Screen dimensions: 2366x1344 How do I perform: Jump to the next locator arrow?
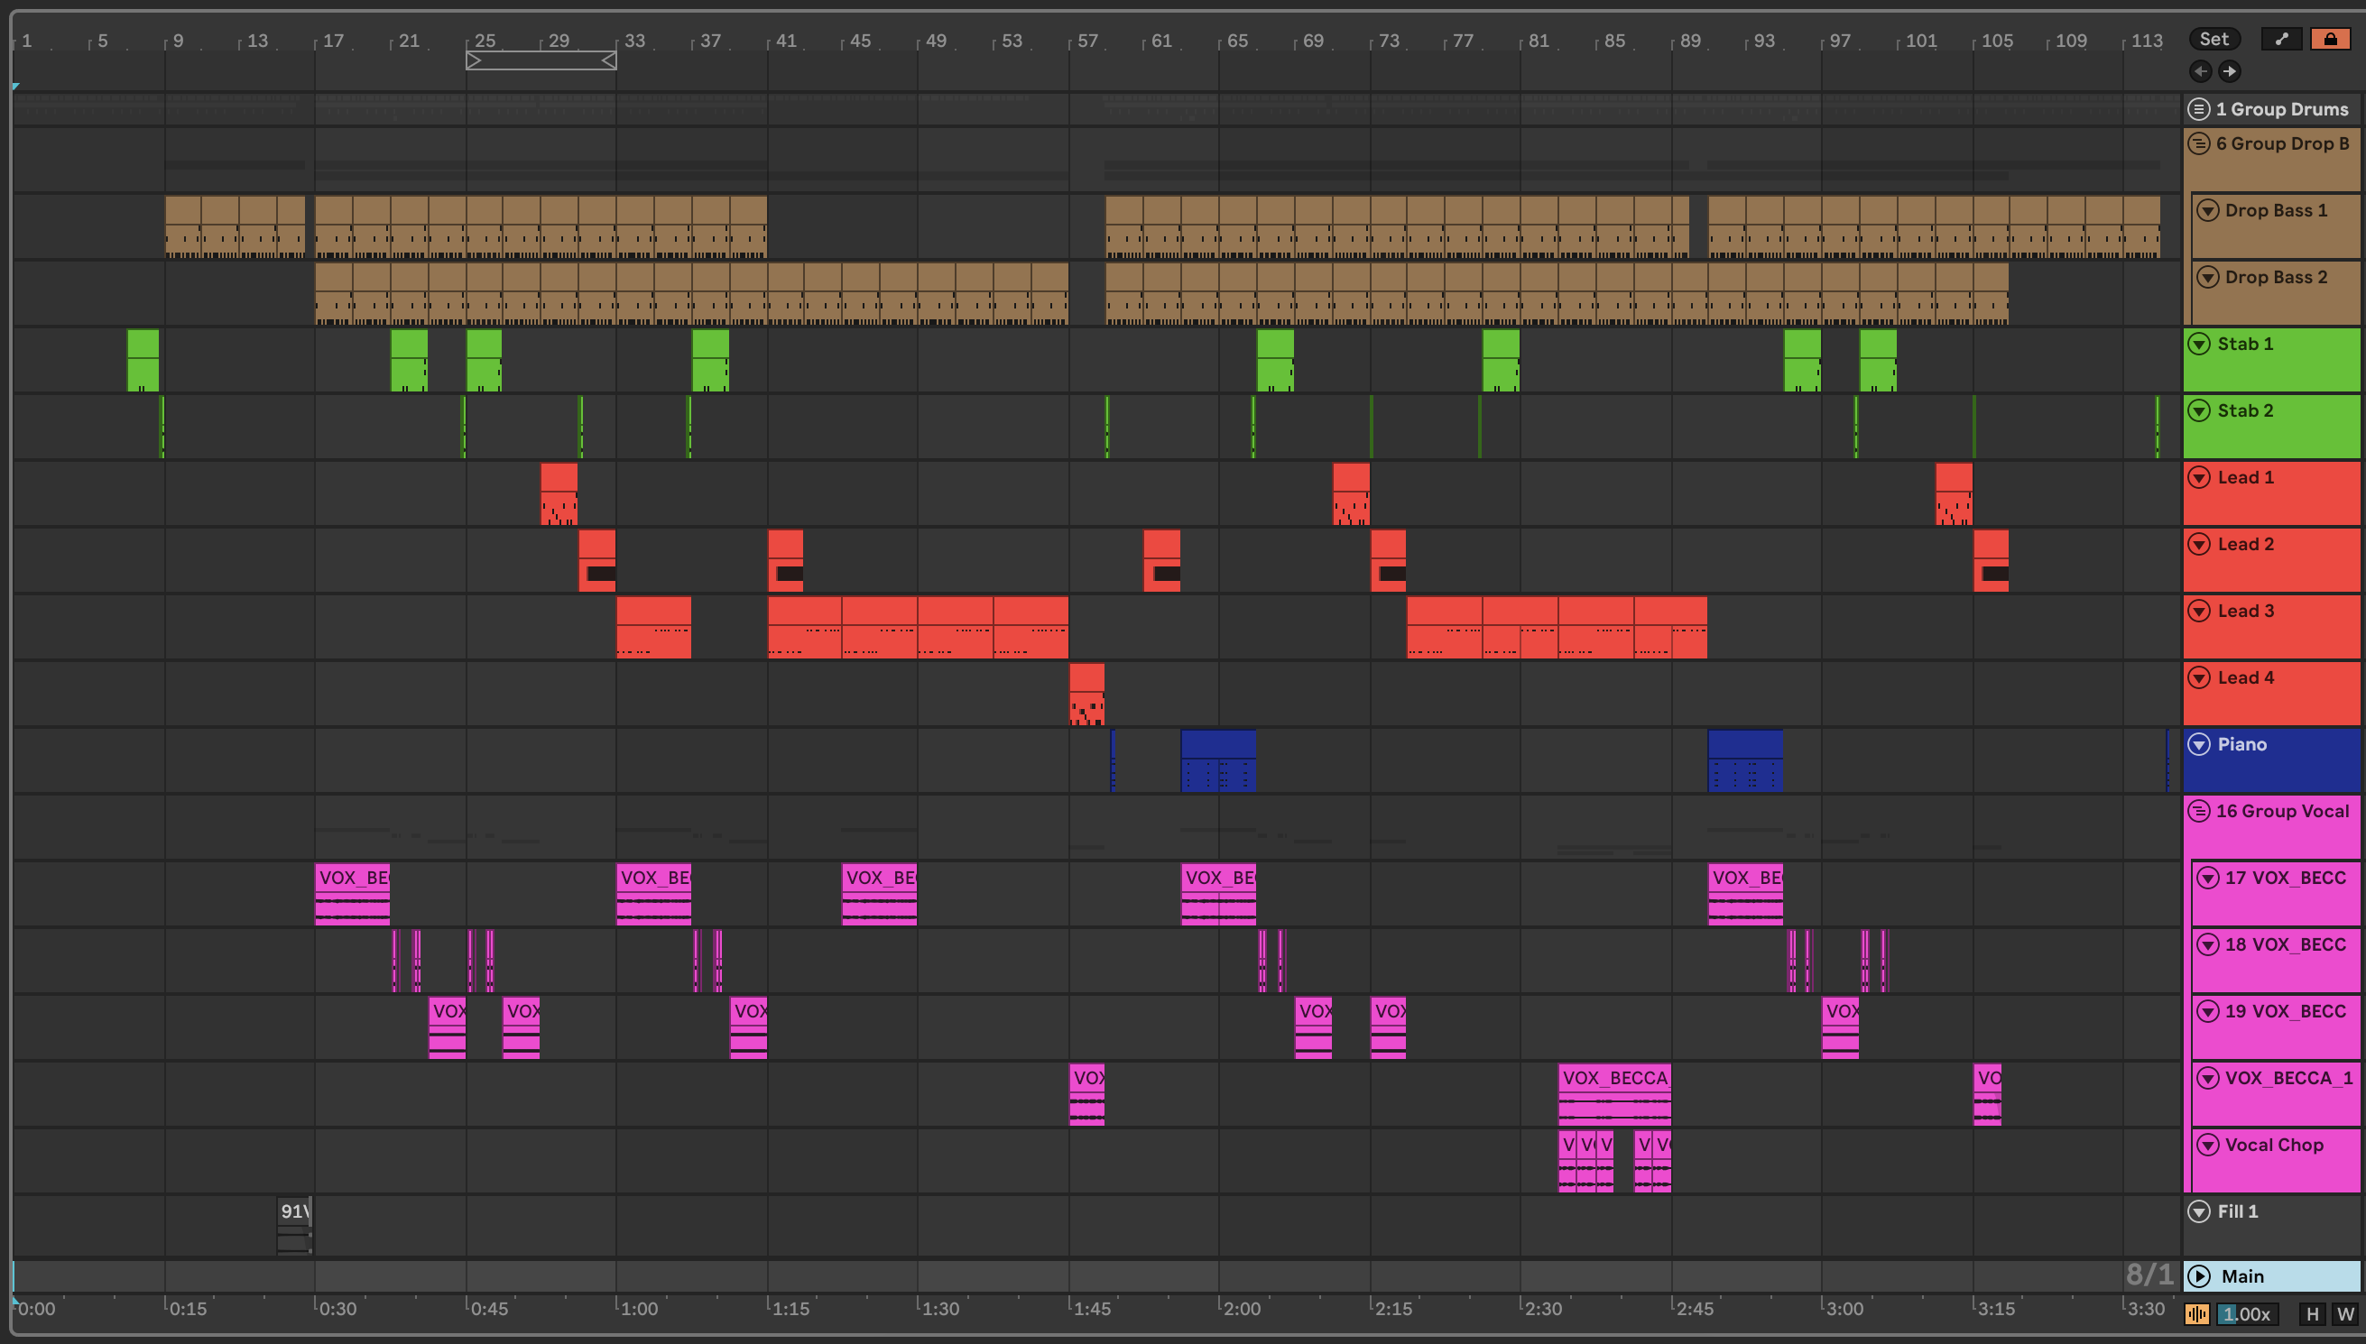point(2230,71)
